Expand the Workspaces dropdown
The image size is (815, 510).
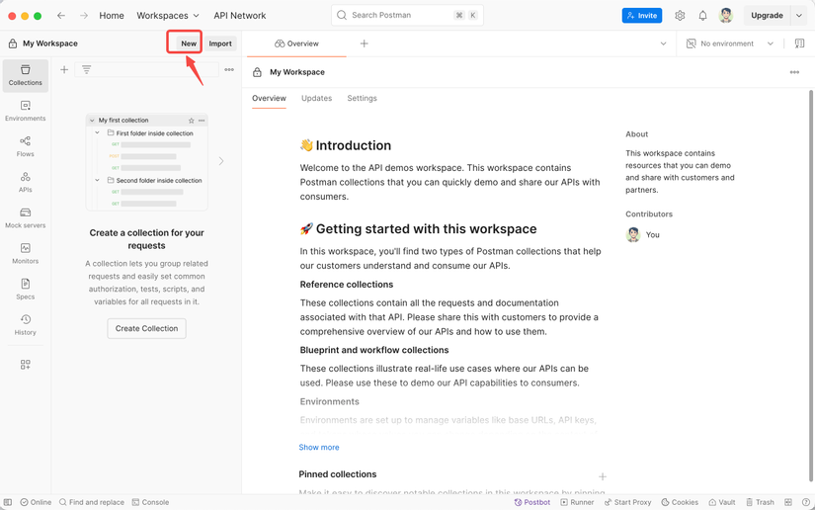[x=167, y=16]
